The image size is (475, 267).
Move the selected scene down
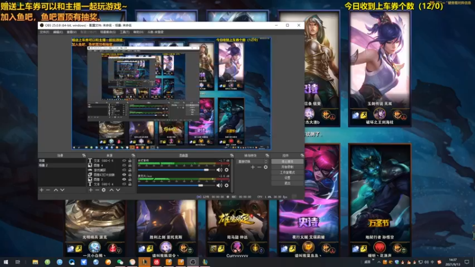click(x=62, y=190)
